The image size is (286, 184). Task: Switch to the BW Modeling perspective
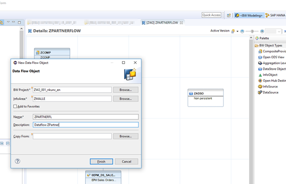tap(249, 15)
